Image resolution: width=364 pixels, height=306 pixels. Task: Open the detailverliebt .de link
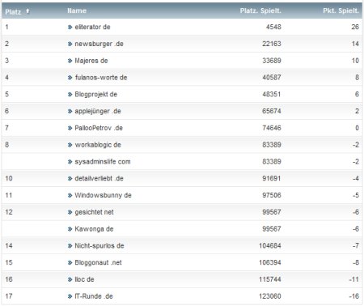pos(99,178)
